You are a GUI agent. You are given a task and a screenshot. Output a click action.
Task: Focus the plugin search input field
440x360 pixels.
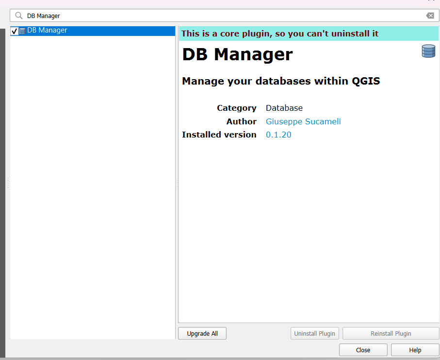(225, 16)
